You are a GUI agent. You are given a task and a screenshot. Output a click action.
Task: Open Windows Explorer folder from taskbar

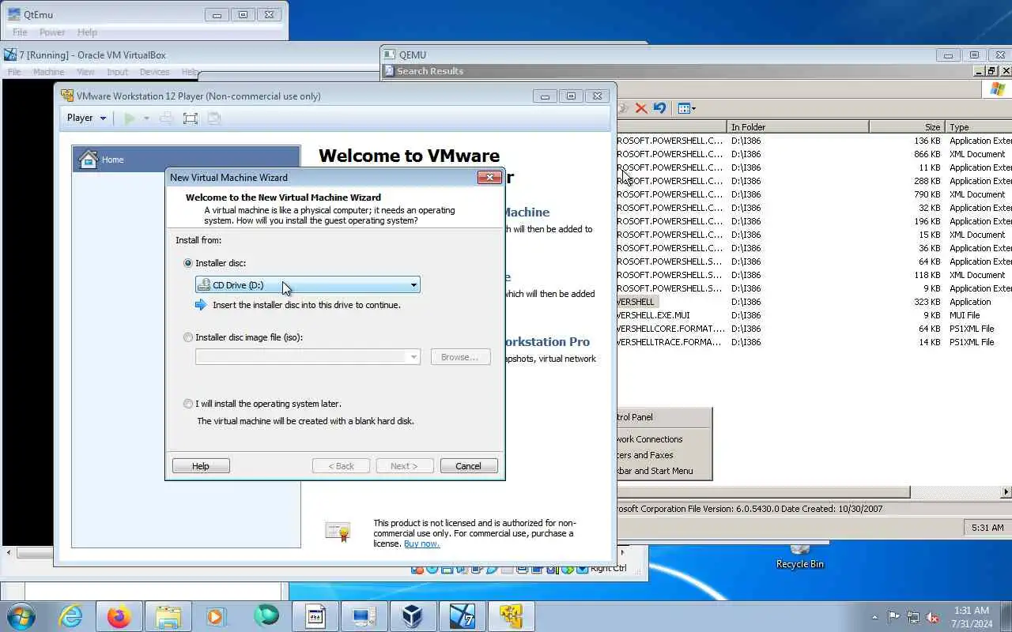168,616
